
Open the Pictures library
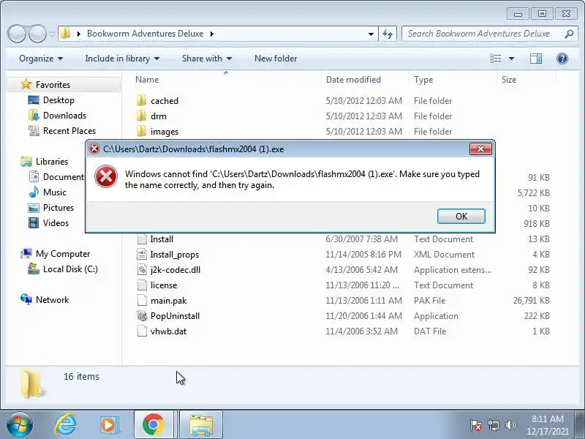58,208
